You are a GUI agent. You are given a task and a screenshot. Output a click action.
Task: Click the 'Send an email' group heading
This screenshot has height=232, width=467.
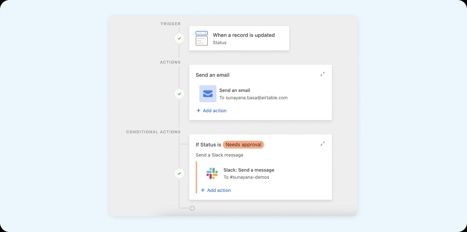pos(212,75)
